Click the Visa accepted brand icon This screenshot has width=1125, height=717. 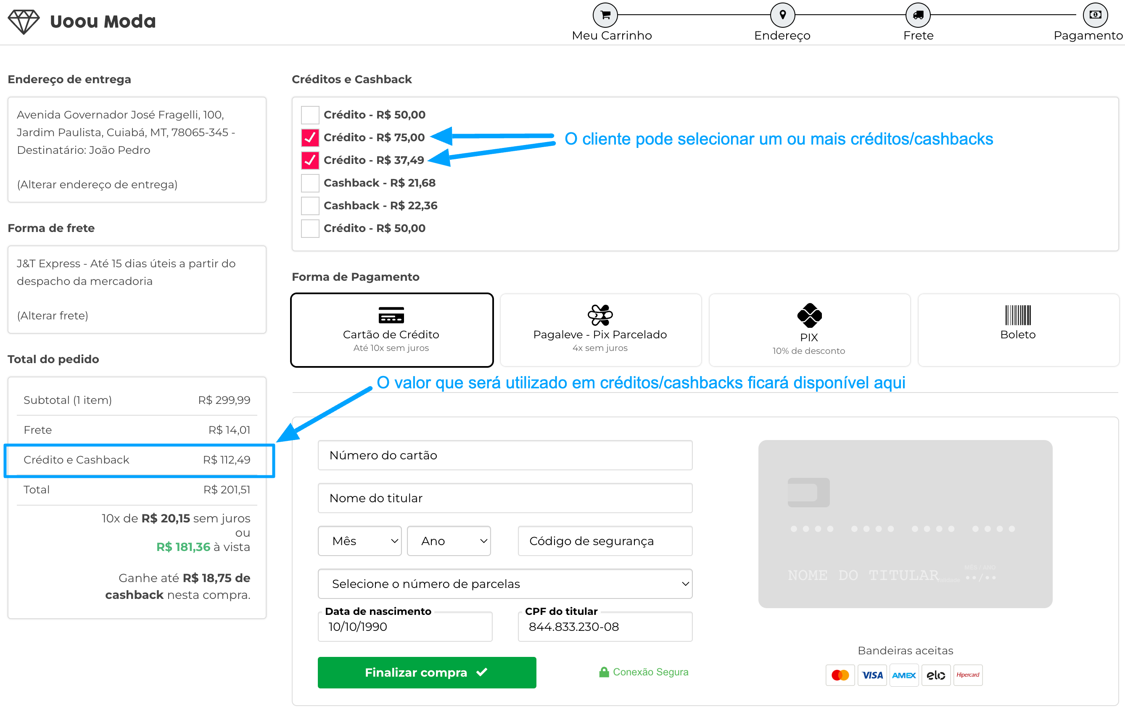[x=872, y=675]
